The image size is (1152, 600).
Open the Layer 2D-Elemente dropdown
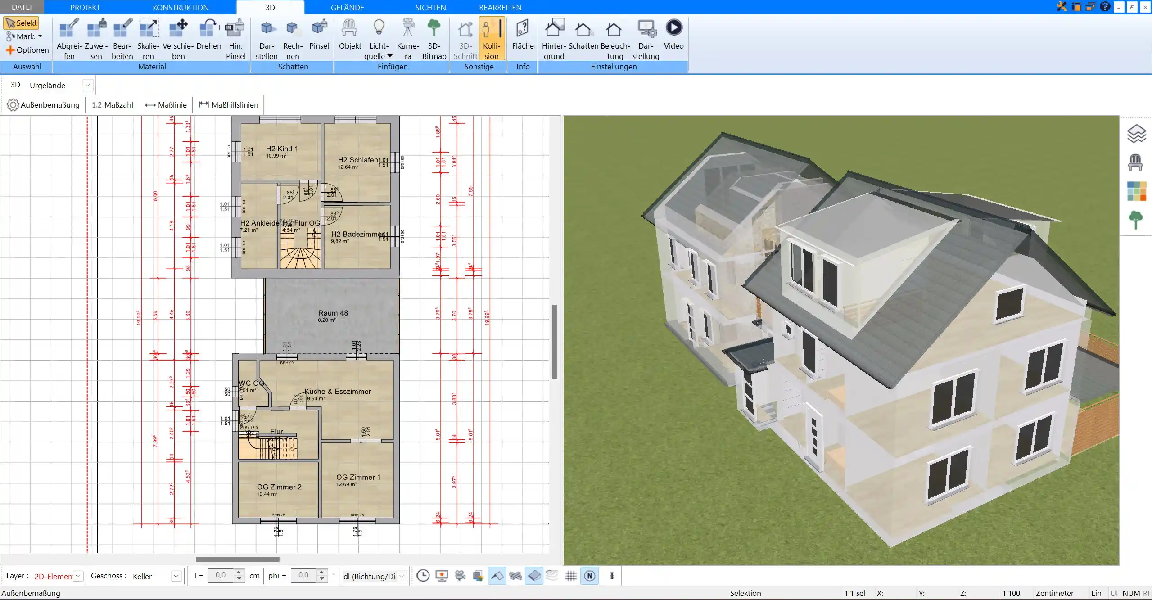click(78, 576)
